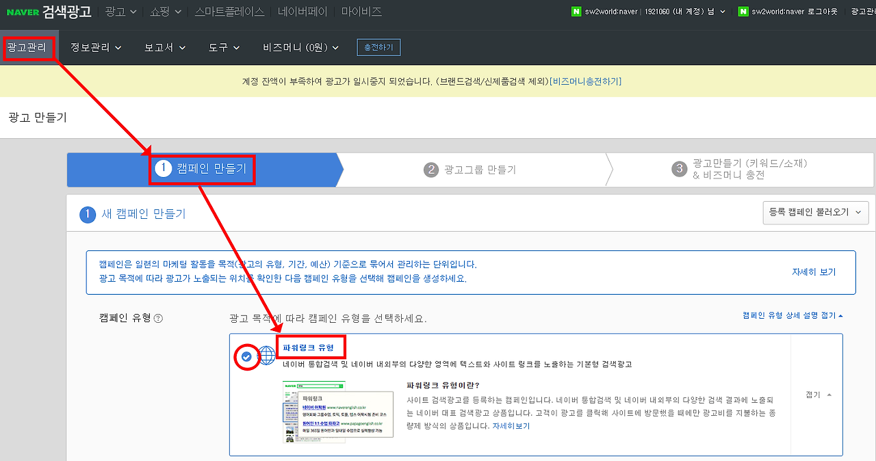Open the 비즈머니 (0원) menu
Image resolution: width=876 pixels, height=461 pixels.
tap(301, 47)
